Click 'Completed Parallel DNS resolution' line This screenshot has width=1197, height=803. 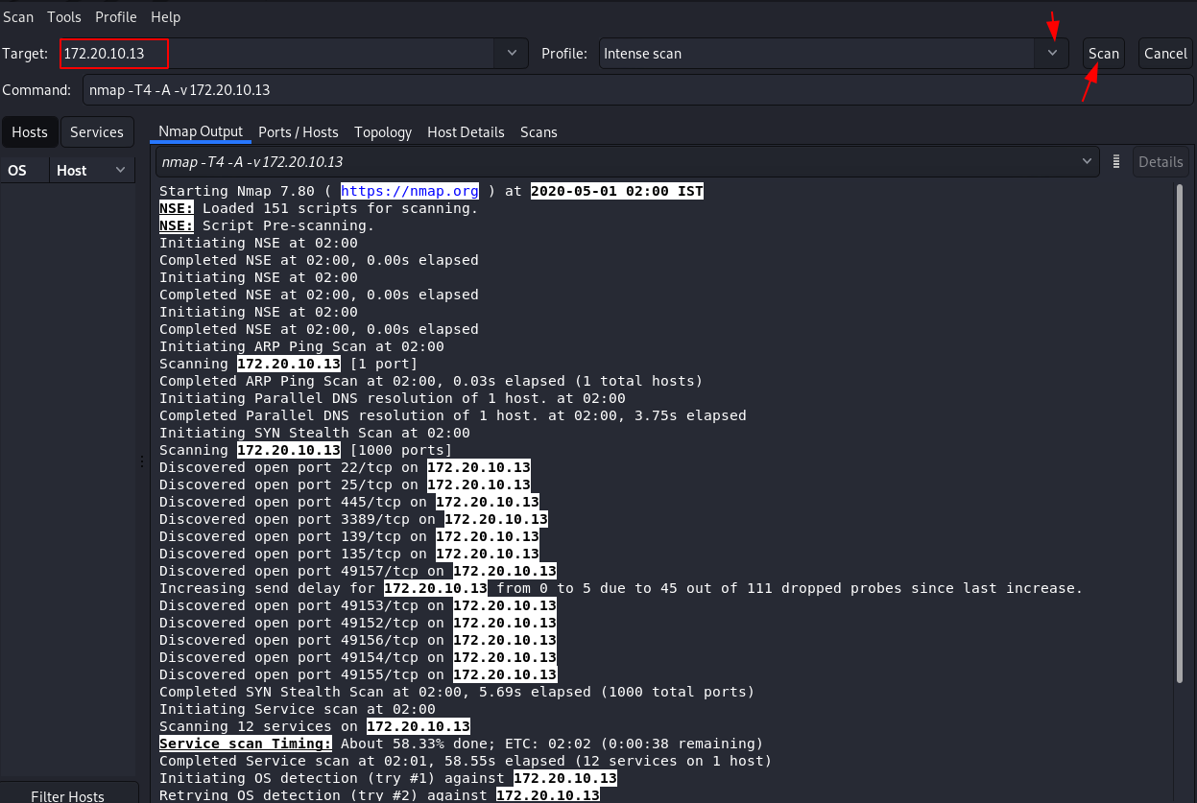coord(453,416)
